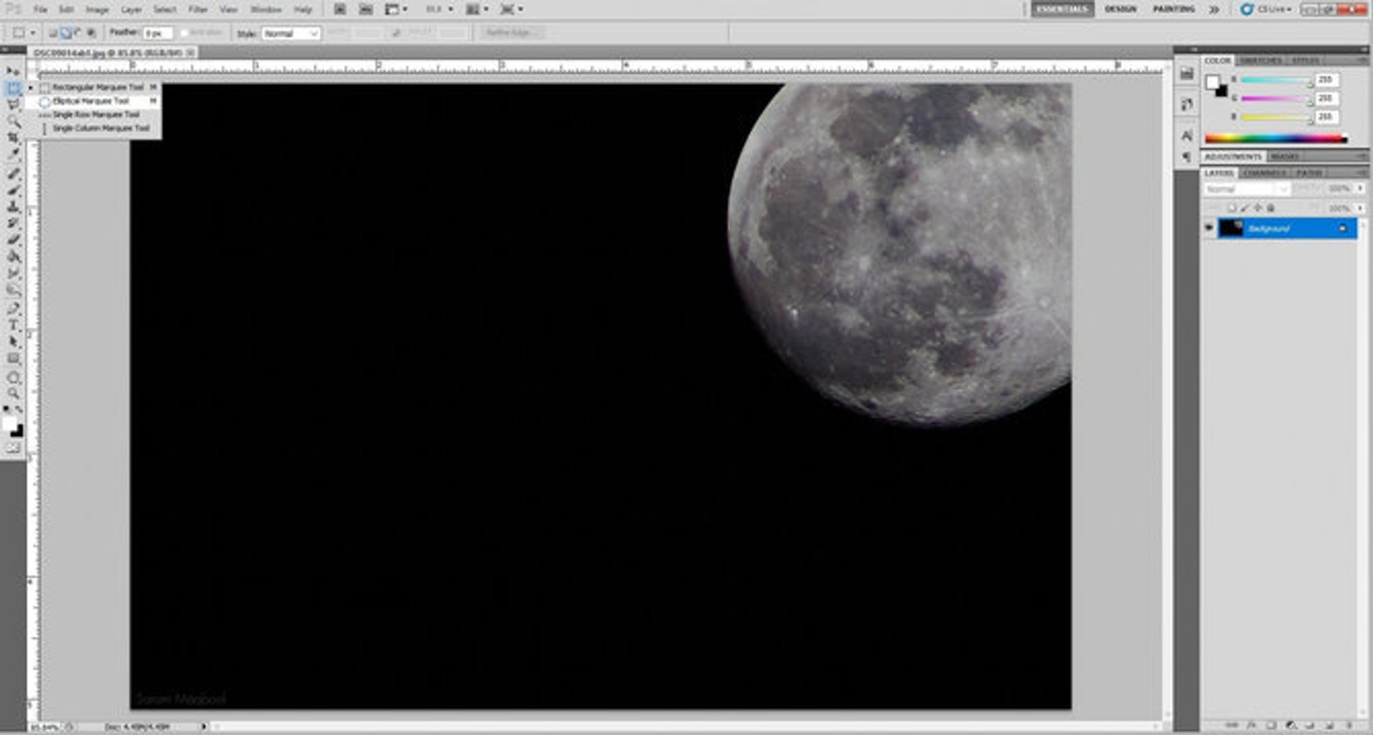Open the Screen Mode dropdown
1373x735 pixels.
click(512, 9)
